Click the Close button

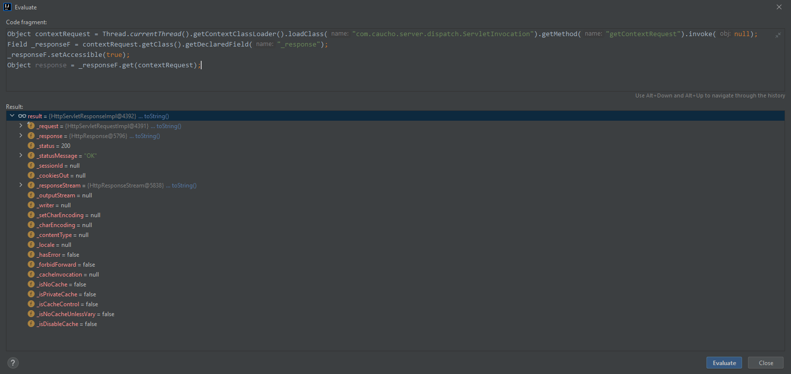point(766,363)
